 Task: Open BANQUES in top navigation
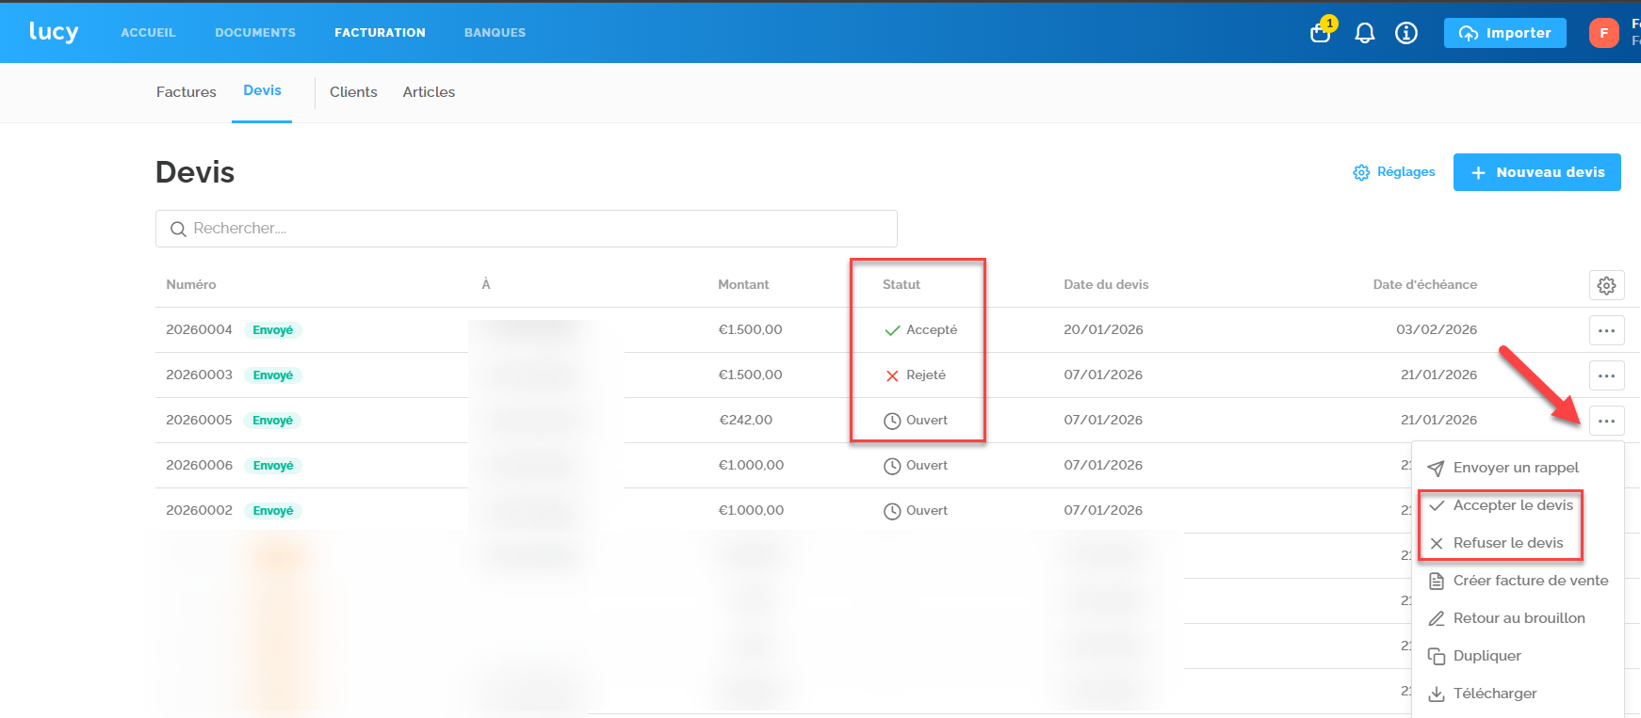(495, 33)
